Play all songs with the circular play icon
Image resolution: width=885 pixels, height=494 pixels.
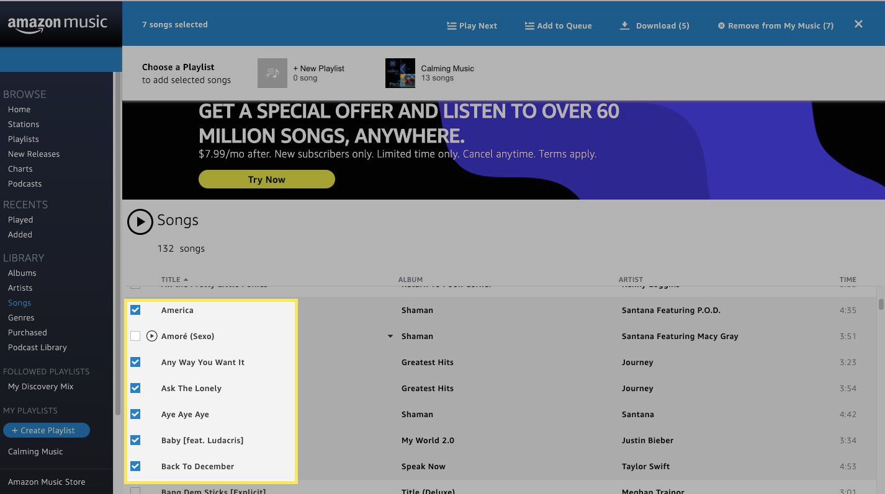(x=140, y=222)
